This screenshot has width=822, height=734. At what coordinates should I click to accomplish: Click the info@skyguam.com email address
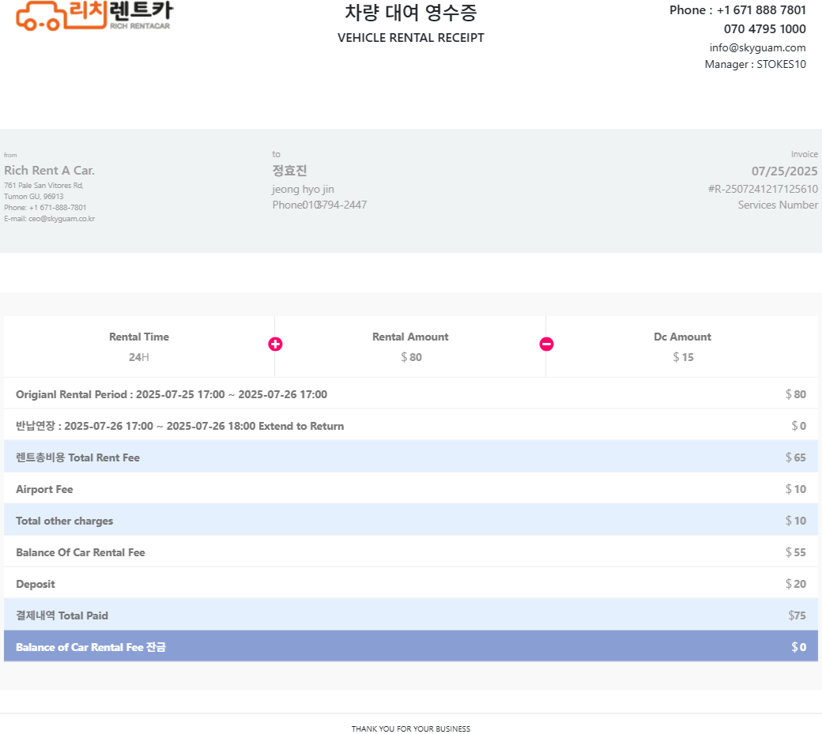[x=757, y=47]
